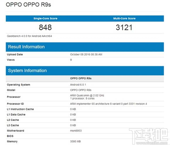This screenshot has width=170, height=146.
Task: Click the L1 Data Cache label
Action: (x=16, y=115)
